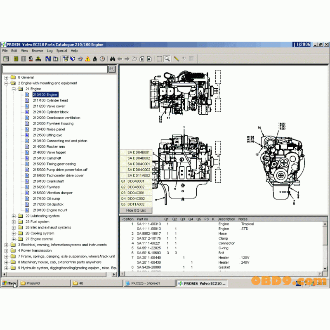
Task: Open the Special menu
Action: (x=61, y=51)
